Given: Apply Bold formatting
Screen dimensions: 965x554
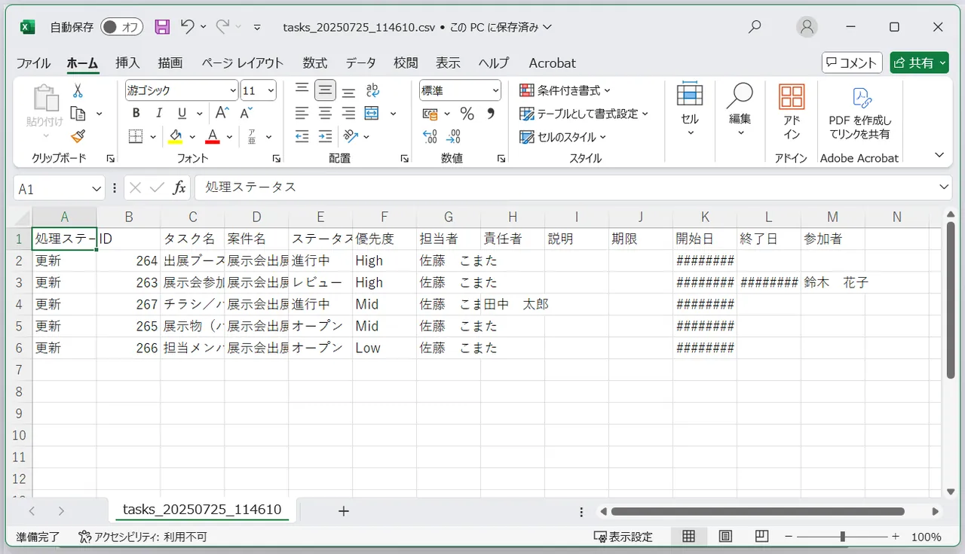Looking at the screenshot, I should 136,114.
